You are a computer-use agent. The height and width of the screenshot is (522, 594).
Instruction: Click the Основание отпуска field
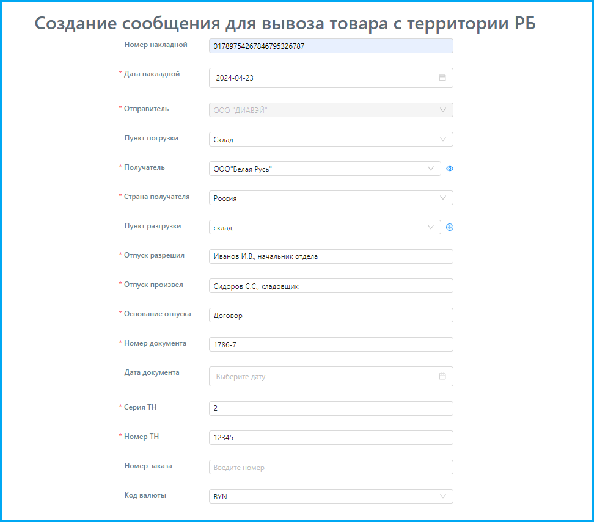click(331, 315)
